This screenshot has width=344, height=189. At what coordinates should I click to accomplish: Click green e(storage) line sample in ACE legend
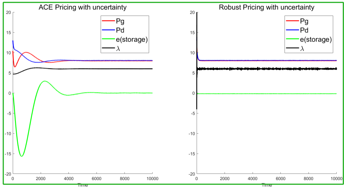point(108,39)
